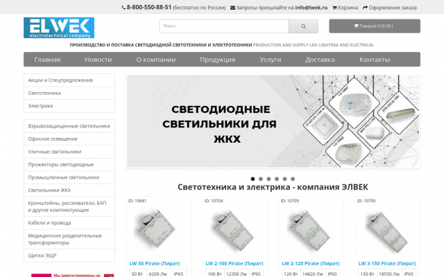Open the Товаров 0 (0.00) cart button
This screenshot has height=277, width=444.
pyautogui.click(x=375, y=26)
